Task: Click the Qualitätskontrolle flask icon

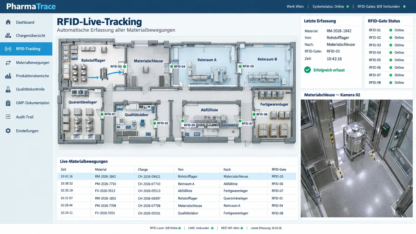Action: click(8, 89)
